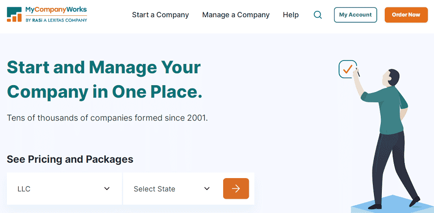This screenshot has height=213, width=434.
Task: Open the Start a Company menu
Action: (x=160, y=15)
